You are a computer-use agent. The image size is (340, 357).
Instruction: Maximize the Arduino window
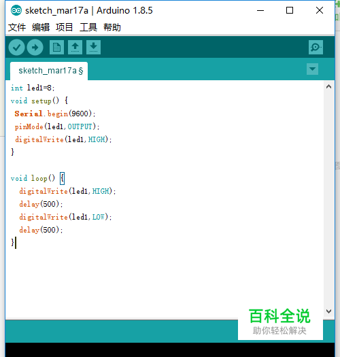[290, 10]
